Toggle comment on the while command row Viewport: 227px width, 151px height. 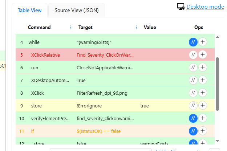(x=193, y=42)
